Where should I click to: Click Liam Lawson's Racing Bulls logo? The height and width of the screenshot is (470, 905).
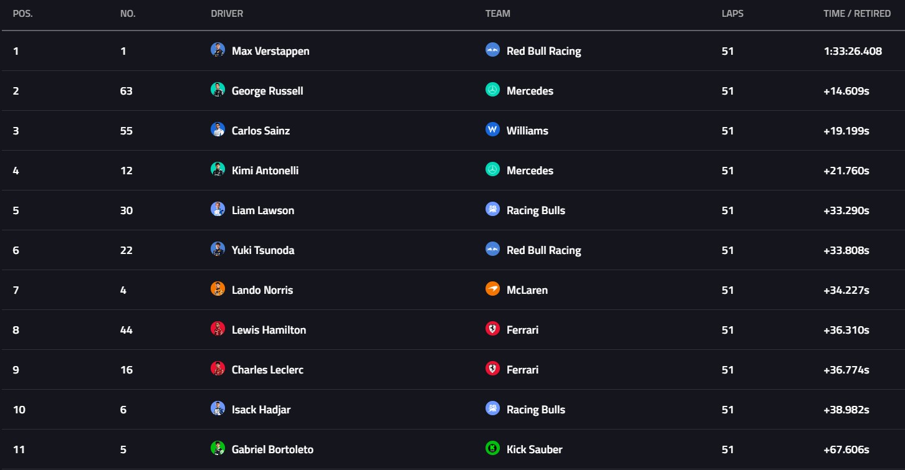click(x=492, y=209)
